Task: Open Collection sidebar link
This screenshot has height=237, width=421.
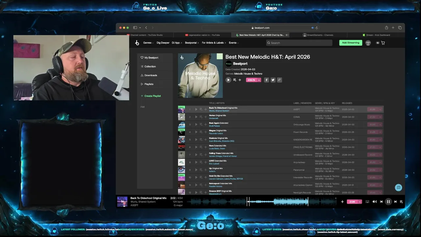Action: click(x=148, y=66)
